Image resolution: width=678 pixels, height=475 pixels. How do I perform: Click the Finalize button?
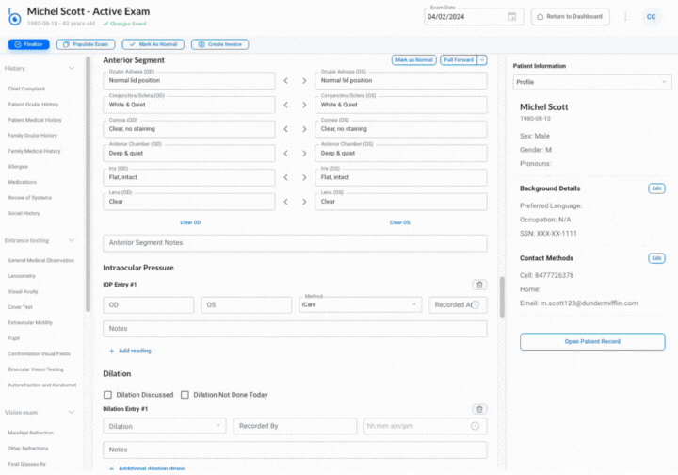(x=28, y=44)
